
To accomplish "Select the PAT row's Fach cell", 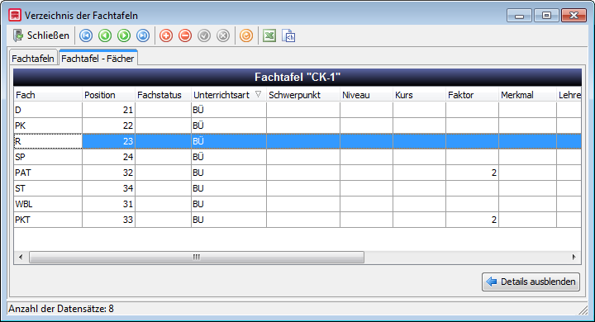I will point(48,173).
